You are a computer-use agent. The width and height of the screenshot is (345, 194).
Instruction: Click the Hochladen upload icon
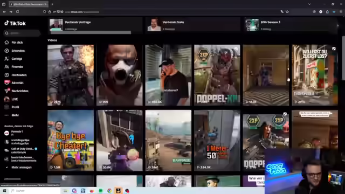point(6,75)
